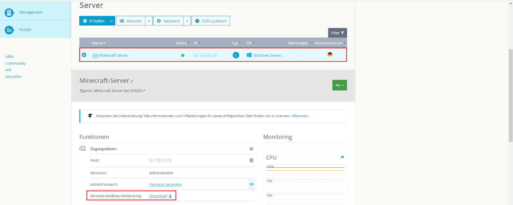Open the Hilfe link
The image size is (513, 205).
coord(9,57)
